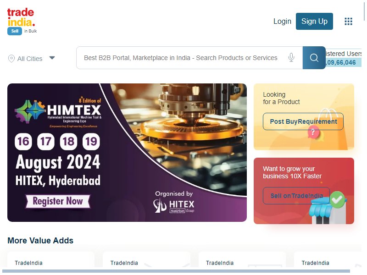Open the HIMTEX expo banner
367x275 pixels.
(x=127, y=153)
